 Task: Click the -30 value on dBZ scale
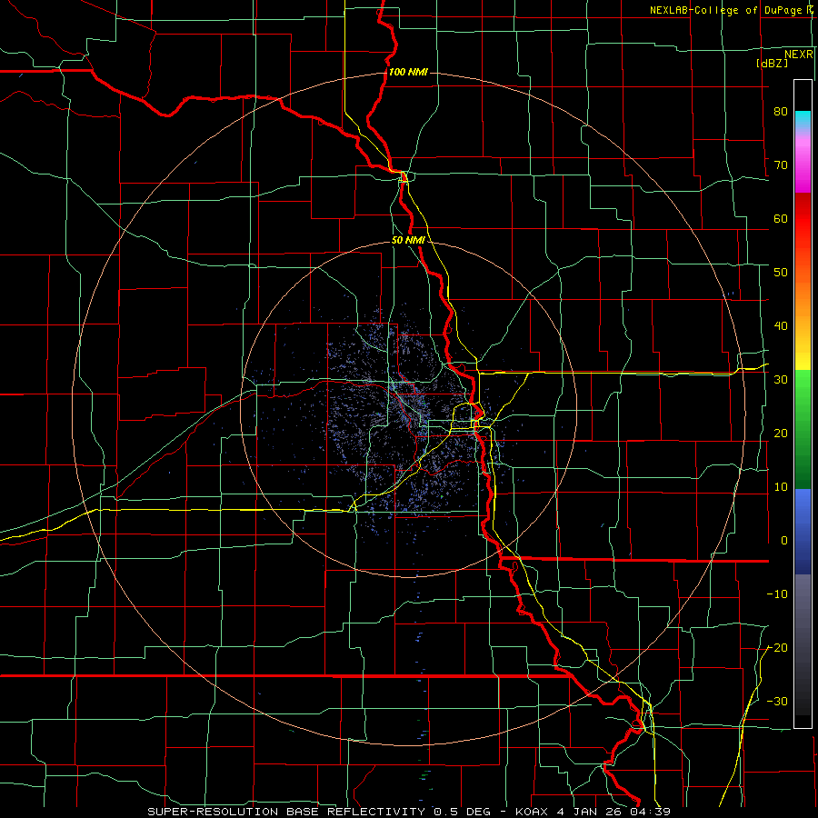777,702
